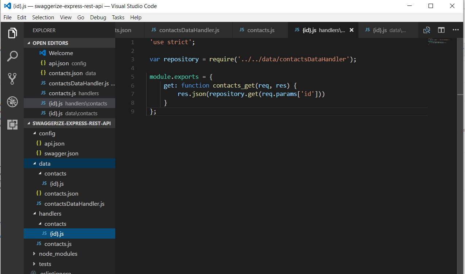
Task: Click the VS Code logo in title bar
Action: click(x=7, y=6)
